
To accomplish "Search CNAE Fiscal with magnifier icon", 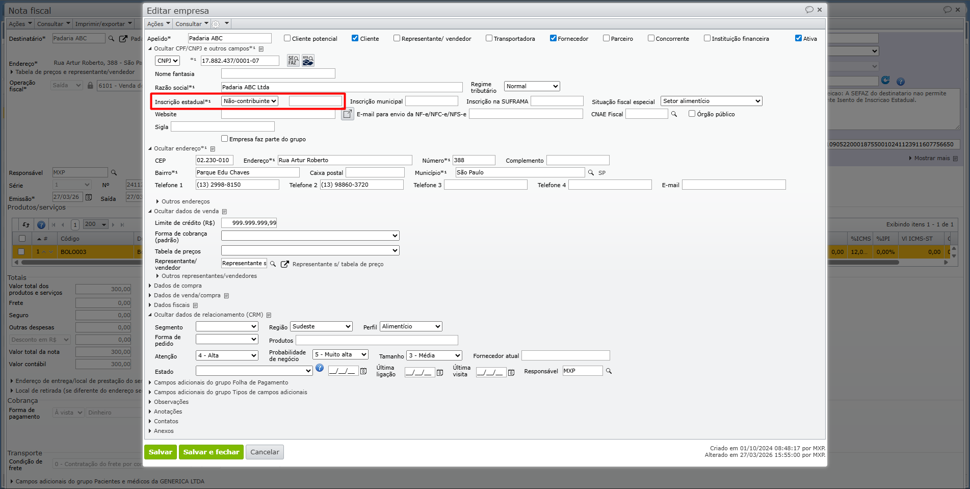I will coord(674,114).
